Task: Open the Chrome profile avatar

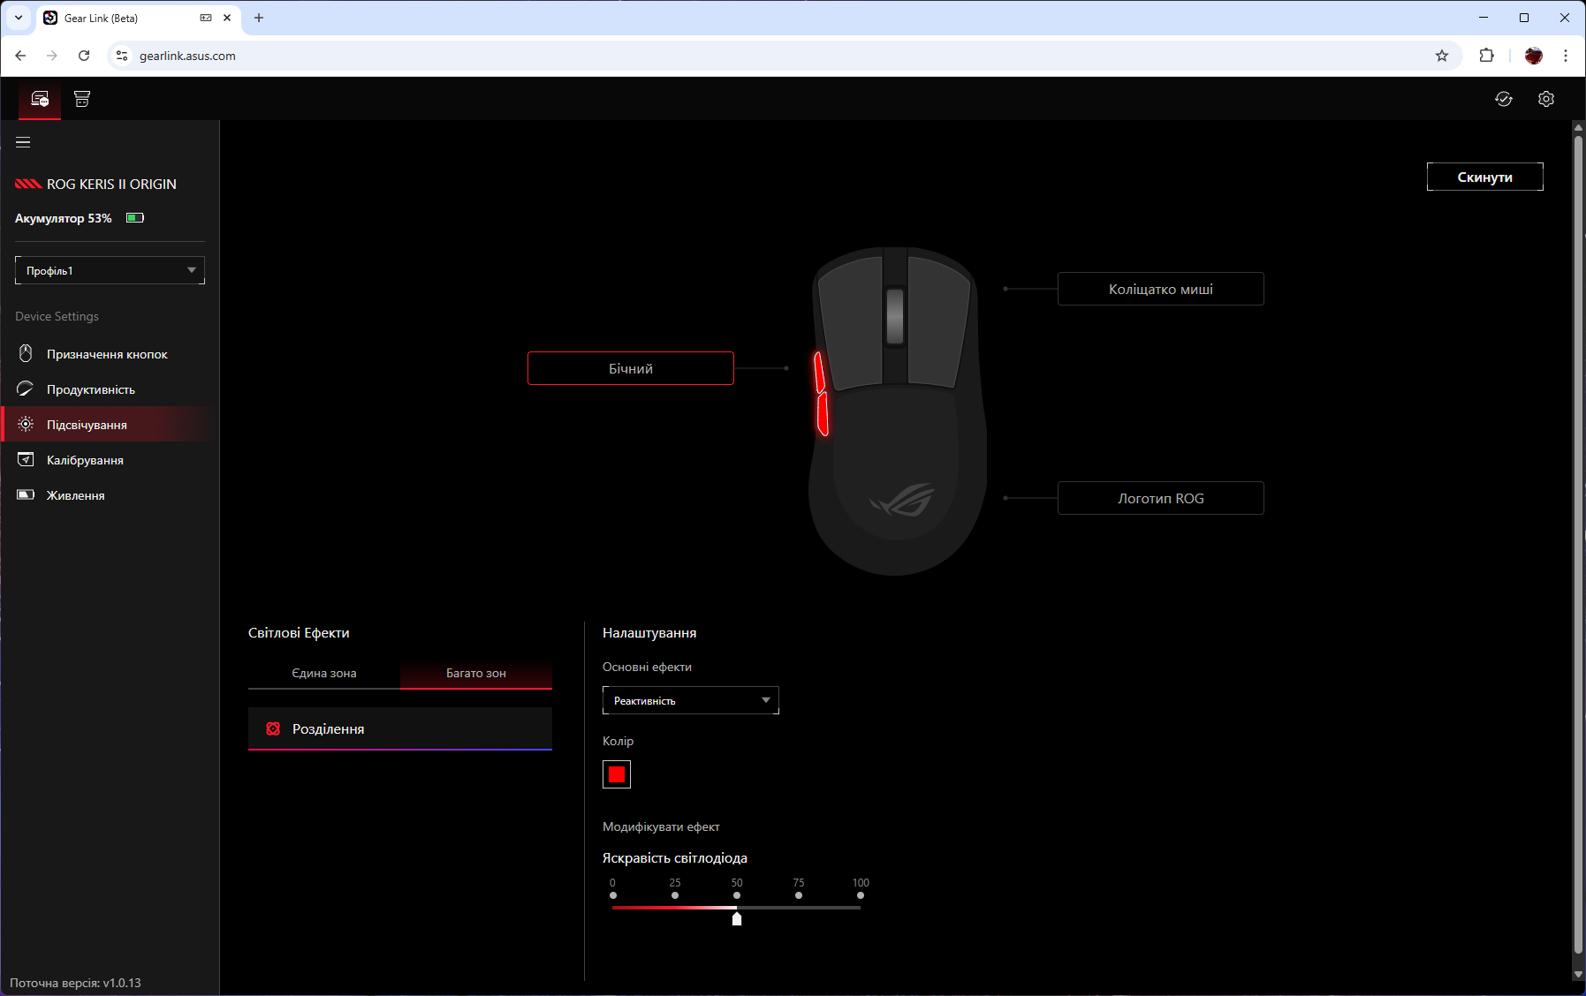Action: click(x=1534, y=56)
